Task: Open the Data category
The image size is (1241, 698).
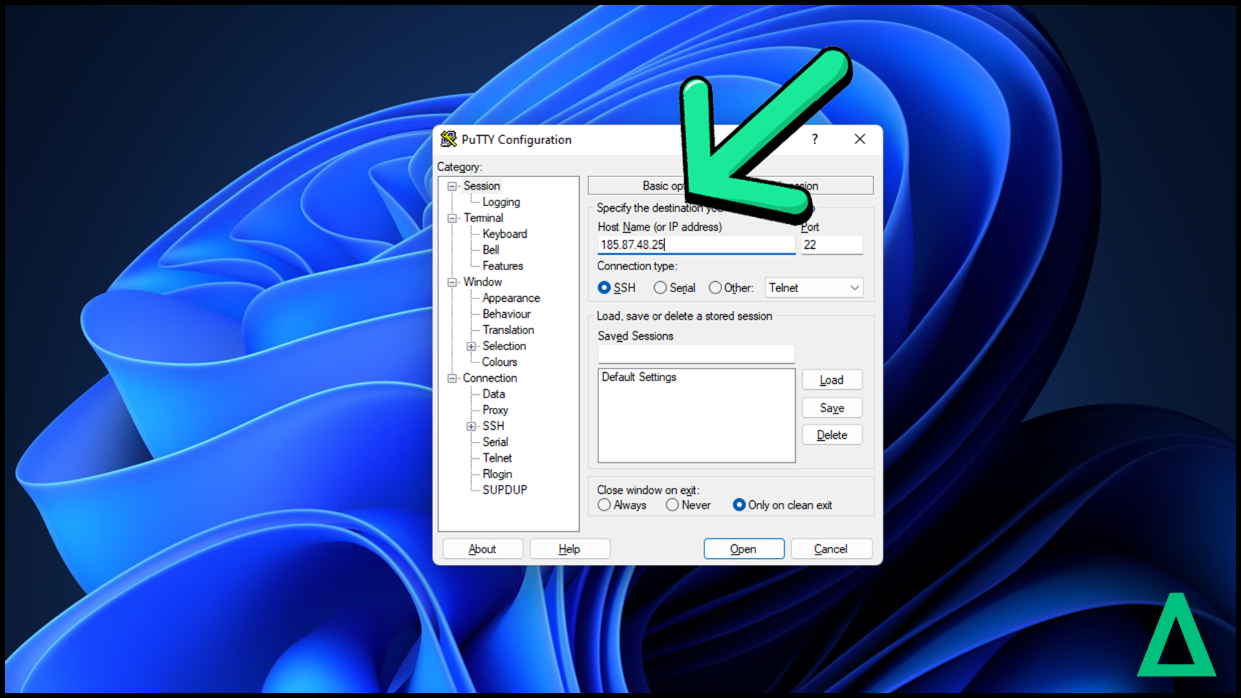Action: pos(494,394)
